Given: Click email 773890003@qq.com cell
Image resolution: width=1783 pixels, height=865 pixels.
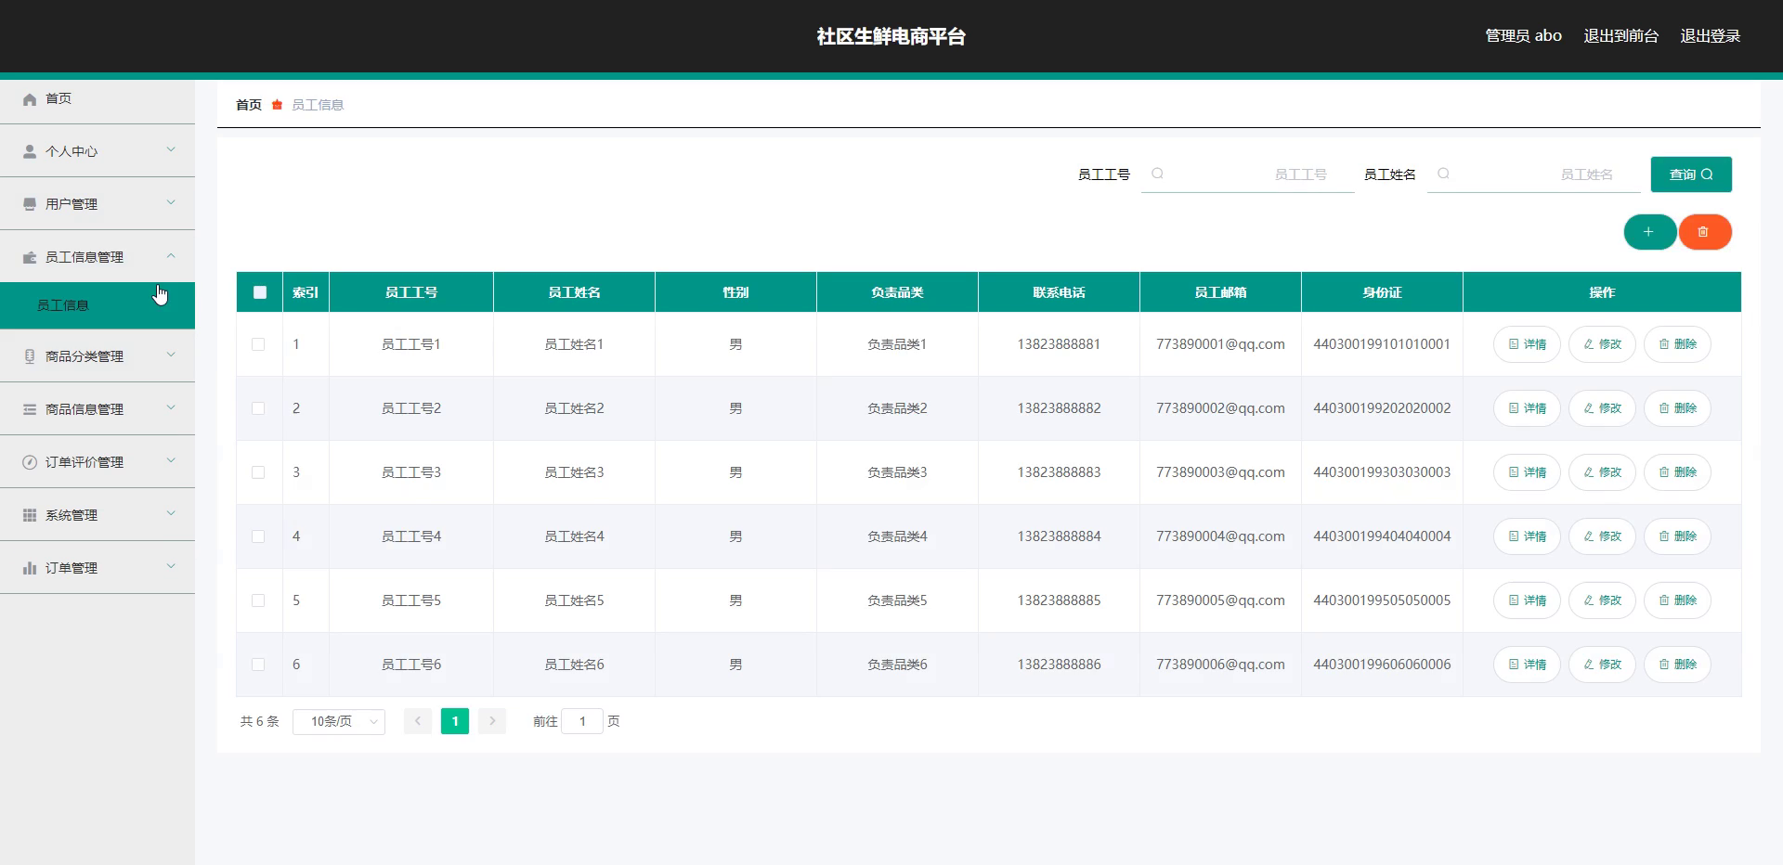Looking at the screenshot, I should [x=1220, y=472].
